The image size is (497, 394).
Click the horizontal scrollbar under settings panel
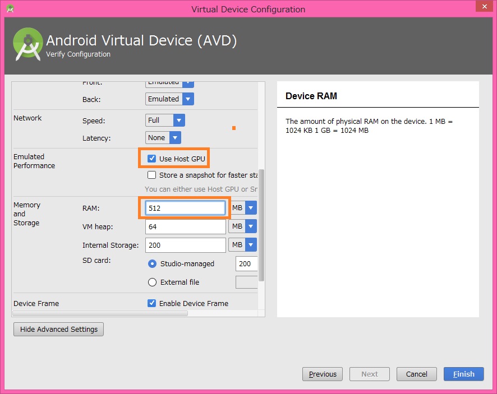tap(100, 313)
